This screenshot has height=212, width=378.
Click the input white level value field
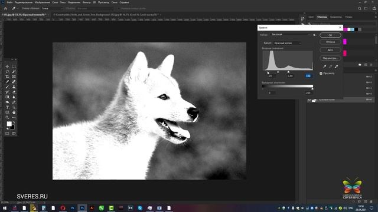[x=308, y=76]
